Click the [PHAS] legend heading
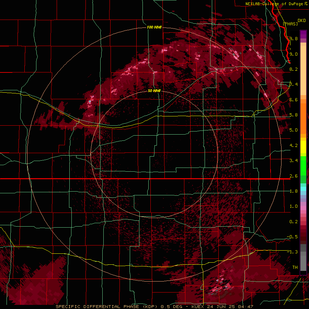 tap(290, 24)
